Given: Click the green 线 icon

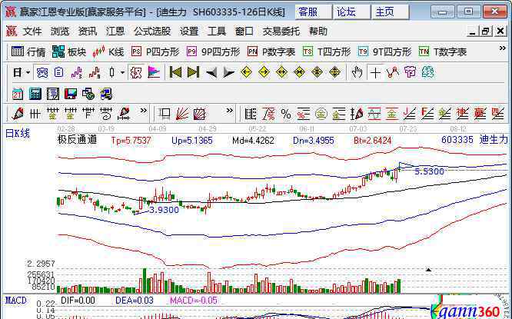Looking at the screenshot, I should (427, 72).
